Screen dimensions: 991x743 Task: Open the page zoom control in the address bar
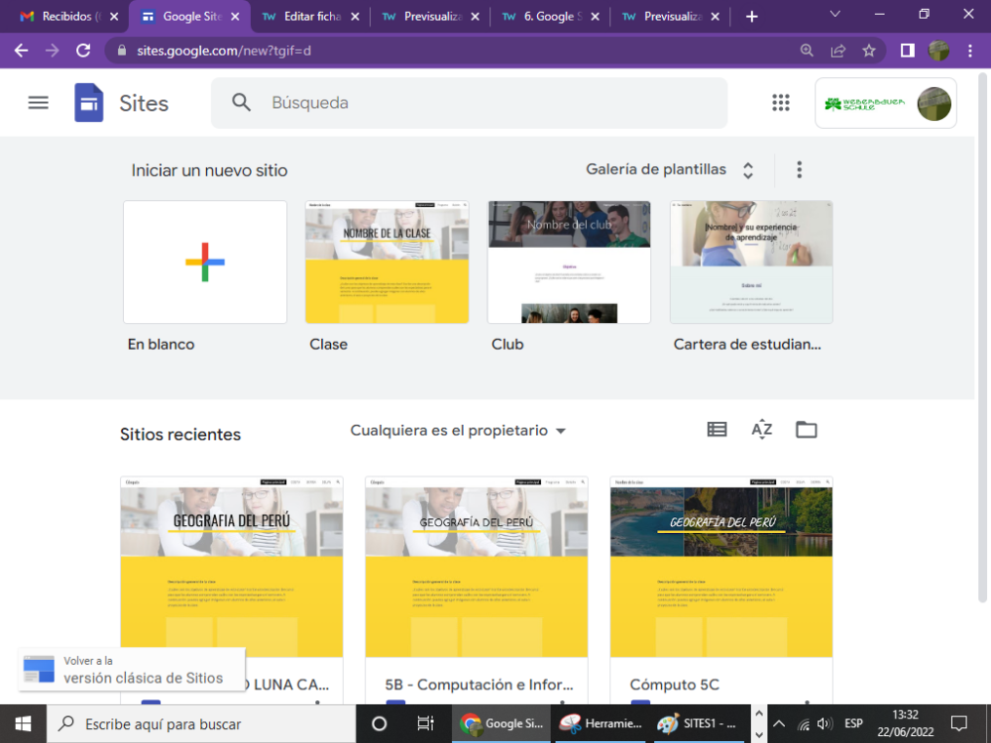[x=807, y=51]
